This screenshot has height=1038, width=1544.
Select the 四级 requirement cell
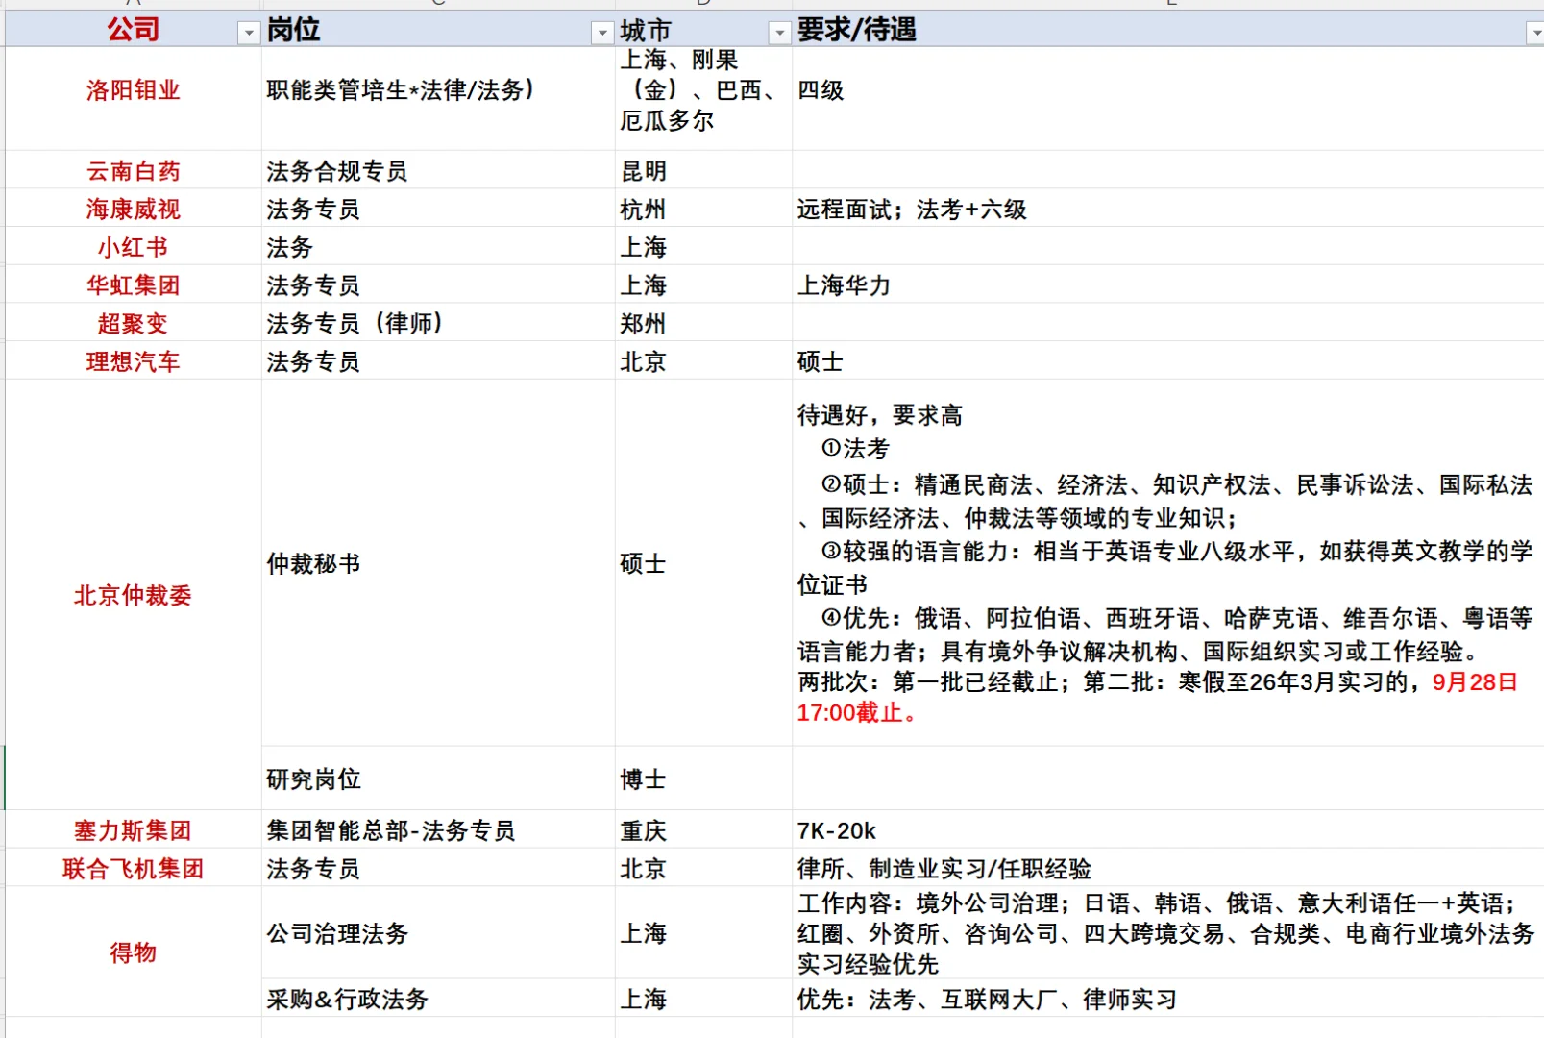[1168, 98]
